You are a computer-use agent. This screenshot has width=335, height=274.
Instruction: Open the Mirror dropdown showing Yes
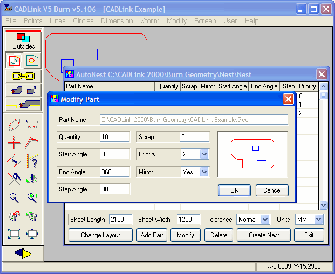click(204, 172)
